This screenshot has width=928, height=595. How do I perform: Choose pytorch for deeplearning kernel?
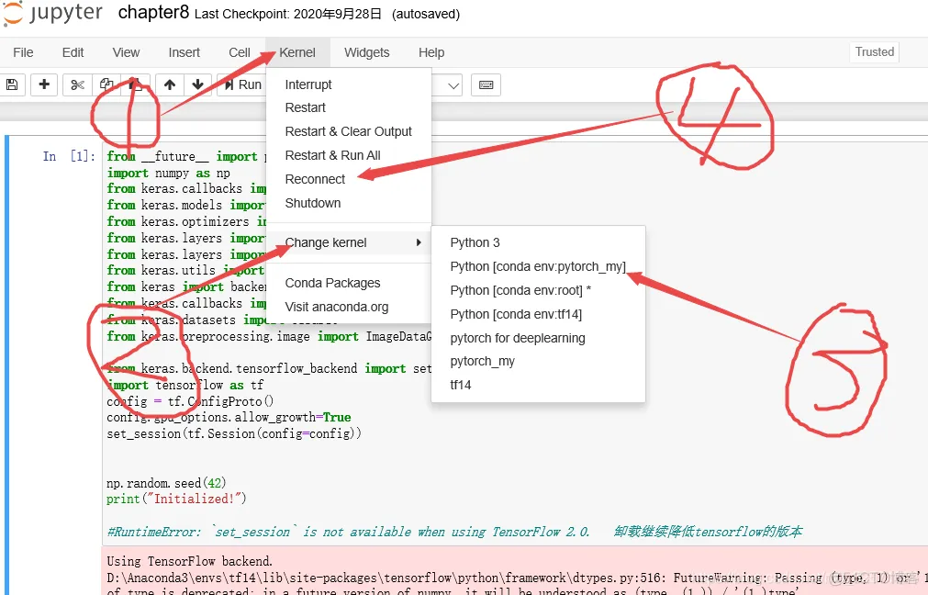(538, 338)
